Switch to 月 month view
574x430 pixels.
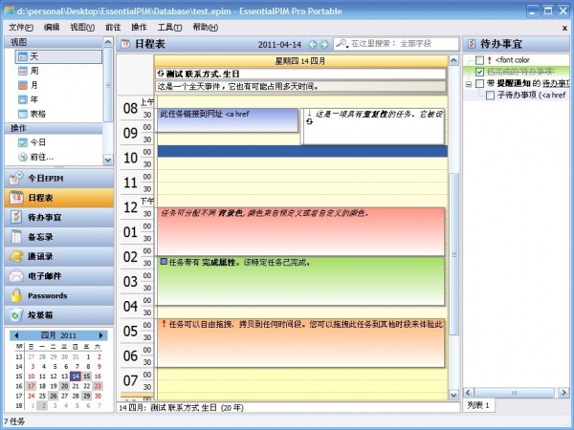pos(36,85)
